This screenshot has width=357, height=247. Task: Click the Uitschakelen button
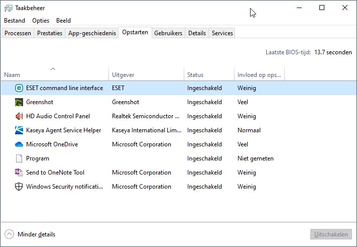click(331, 234)
